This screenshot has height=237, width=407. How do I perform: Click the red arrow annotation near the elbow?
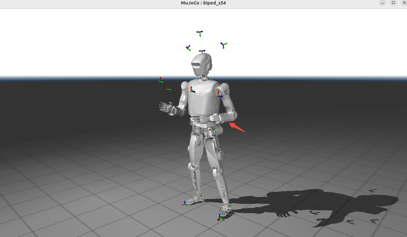point(237,127)
